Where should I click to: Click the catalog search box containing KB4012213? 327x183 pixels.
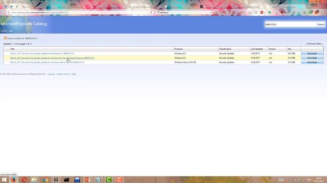pos(291,24)
